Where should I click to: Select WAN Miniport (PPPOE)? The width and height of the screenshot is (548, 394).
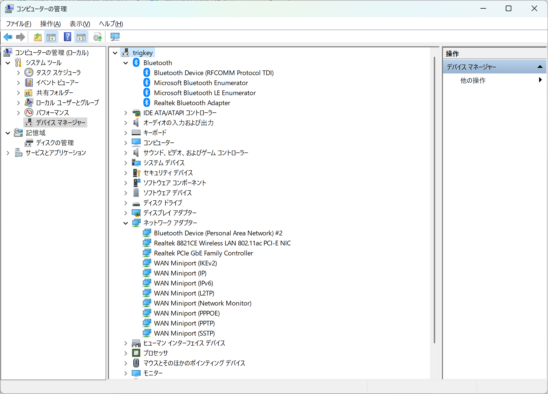coord(187,313)
